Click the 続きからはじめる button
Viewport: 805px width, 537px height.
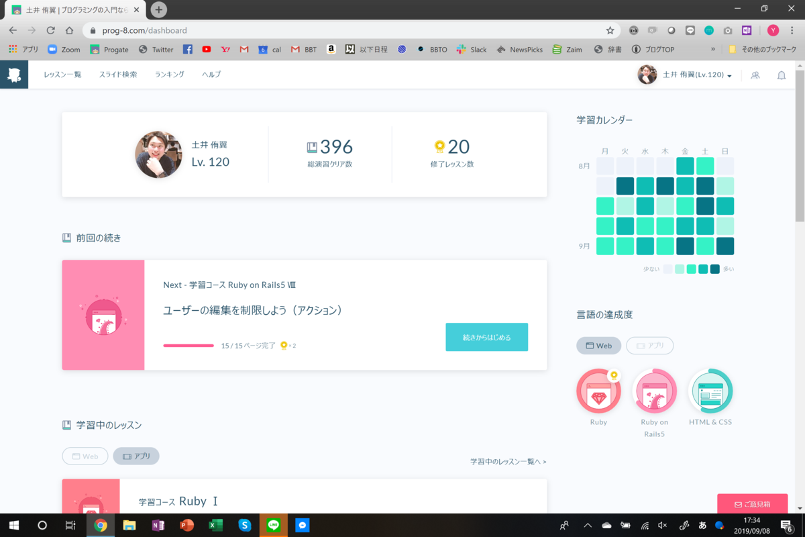click(x=486, y=337)
